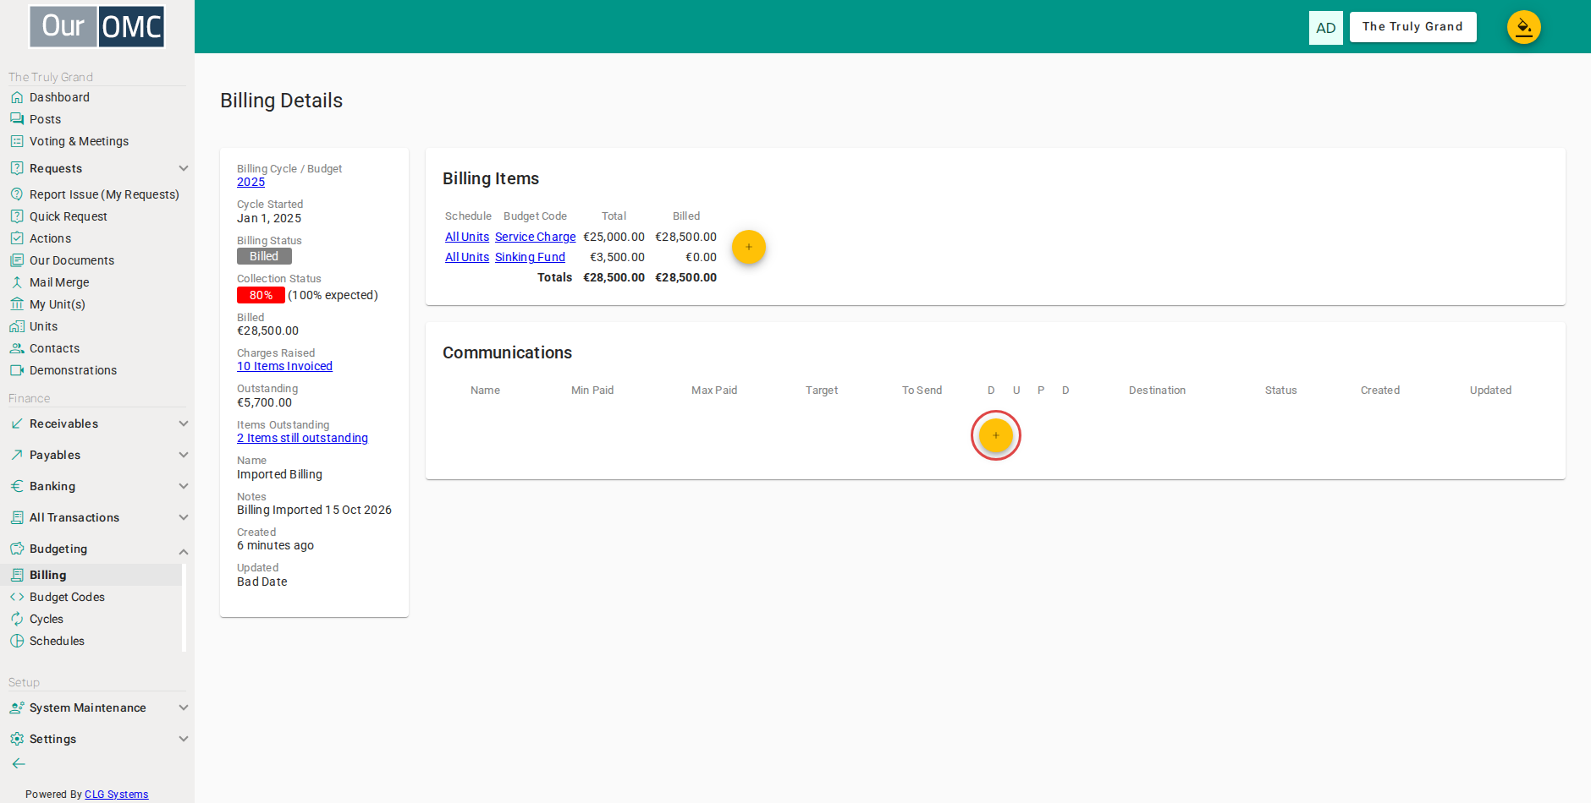Expand the Settings section chevron
Viewport: 1591px width, 803px height.
184,739
